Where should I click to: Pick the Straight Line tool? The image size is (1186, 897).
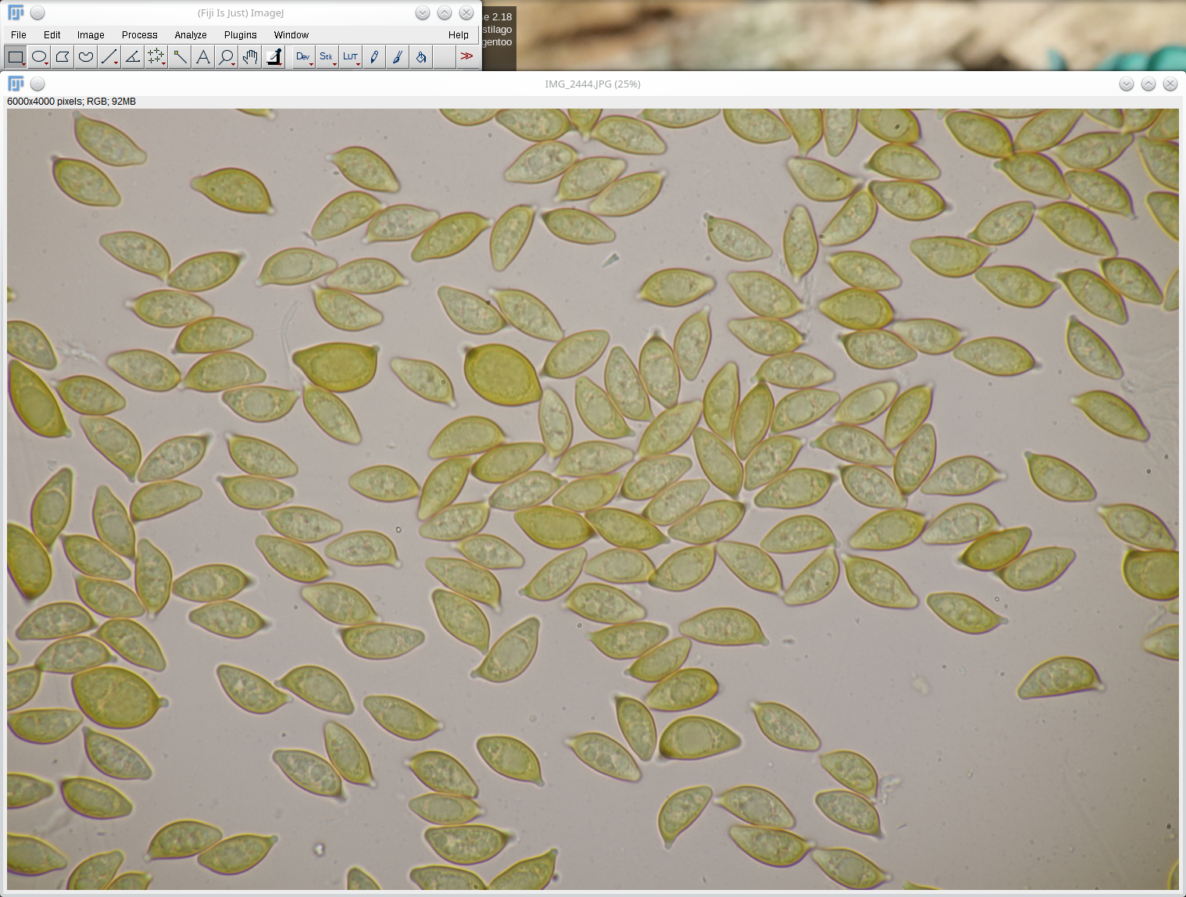(109, 56)
